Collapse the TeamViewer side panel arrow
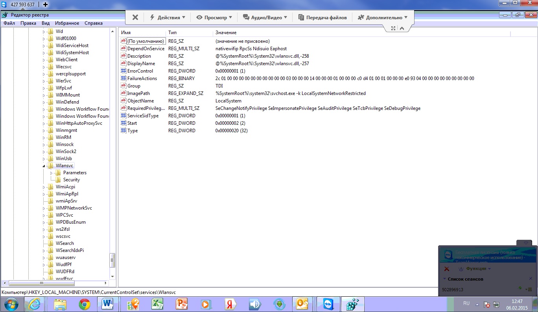 coord(526,243)
